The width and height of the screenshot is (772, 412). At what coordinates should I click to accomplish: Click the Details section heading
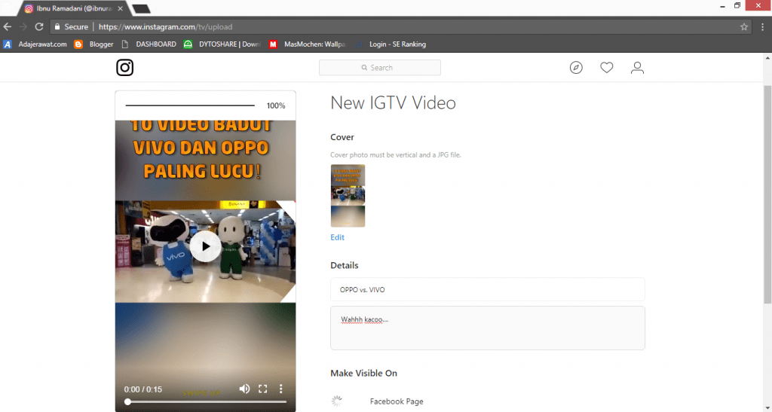[x=344, y=265]
